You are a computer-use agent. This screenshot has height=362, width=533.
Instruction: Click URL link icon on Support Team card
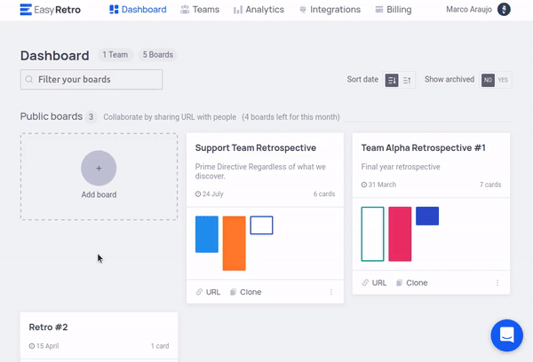pos(201,292)
